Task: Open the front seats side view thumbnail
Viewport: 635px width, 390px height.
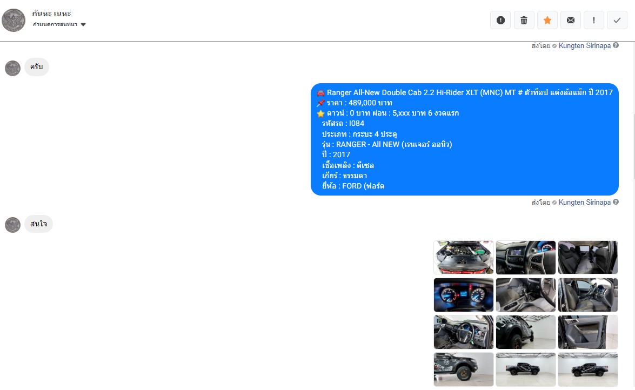Action: click(588, 295)
